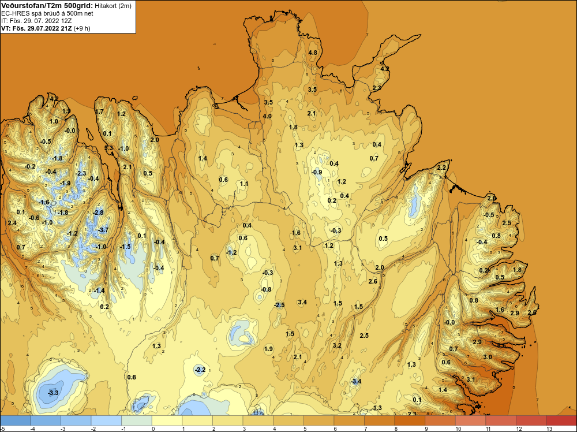Click the '4.8' temperature value
Viewport: 577px width, 432px height.
pyautogui.click(x=312, y=53)
